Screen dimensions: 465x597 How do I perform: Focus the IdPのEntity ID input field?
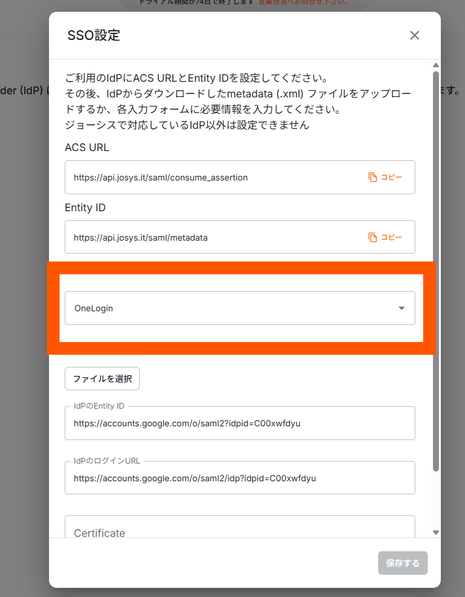pyautogui.click(x=239, y=423)
